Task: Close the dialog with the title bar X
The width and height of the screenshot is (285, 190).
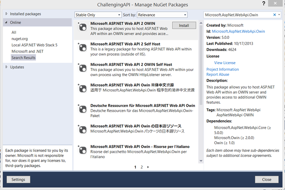Action: tap(275, 3)
